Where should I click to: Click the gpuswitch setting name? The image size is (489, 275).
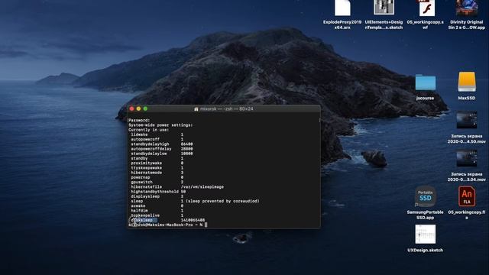(141, 182)
